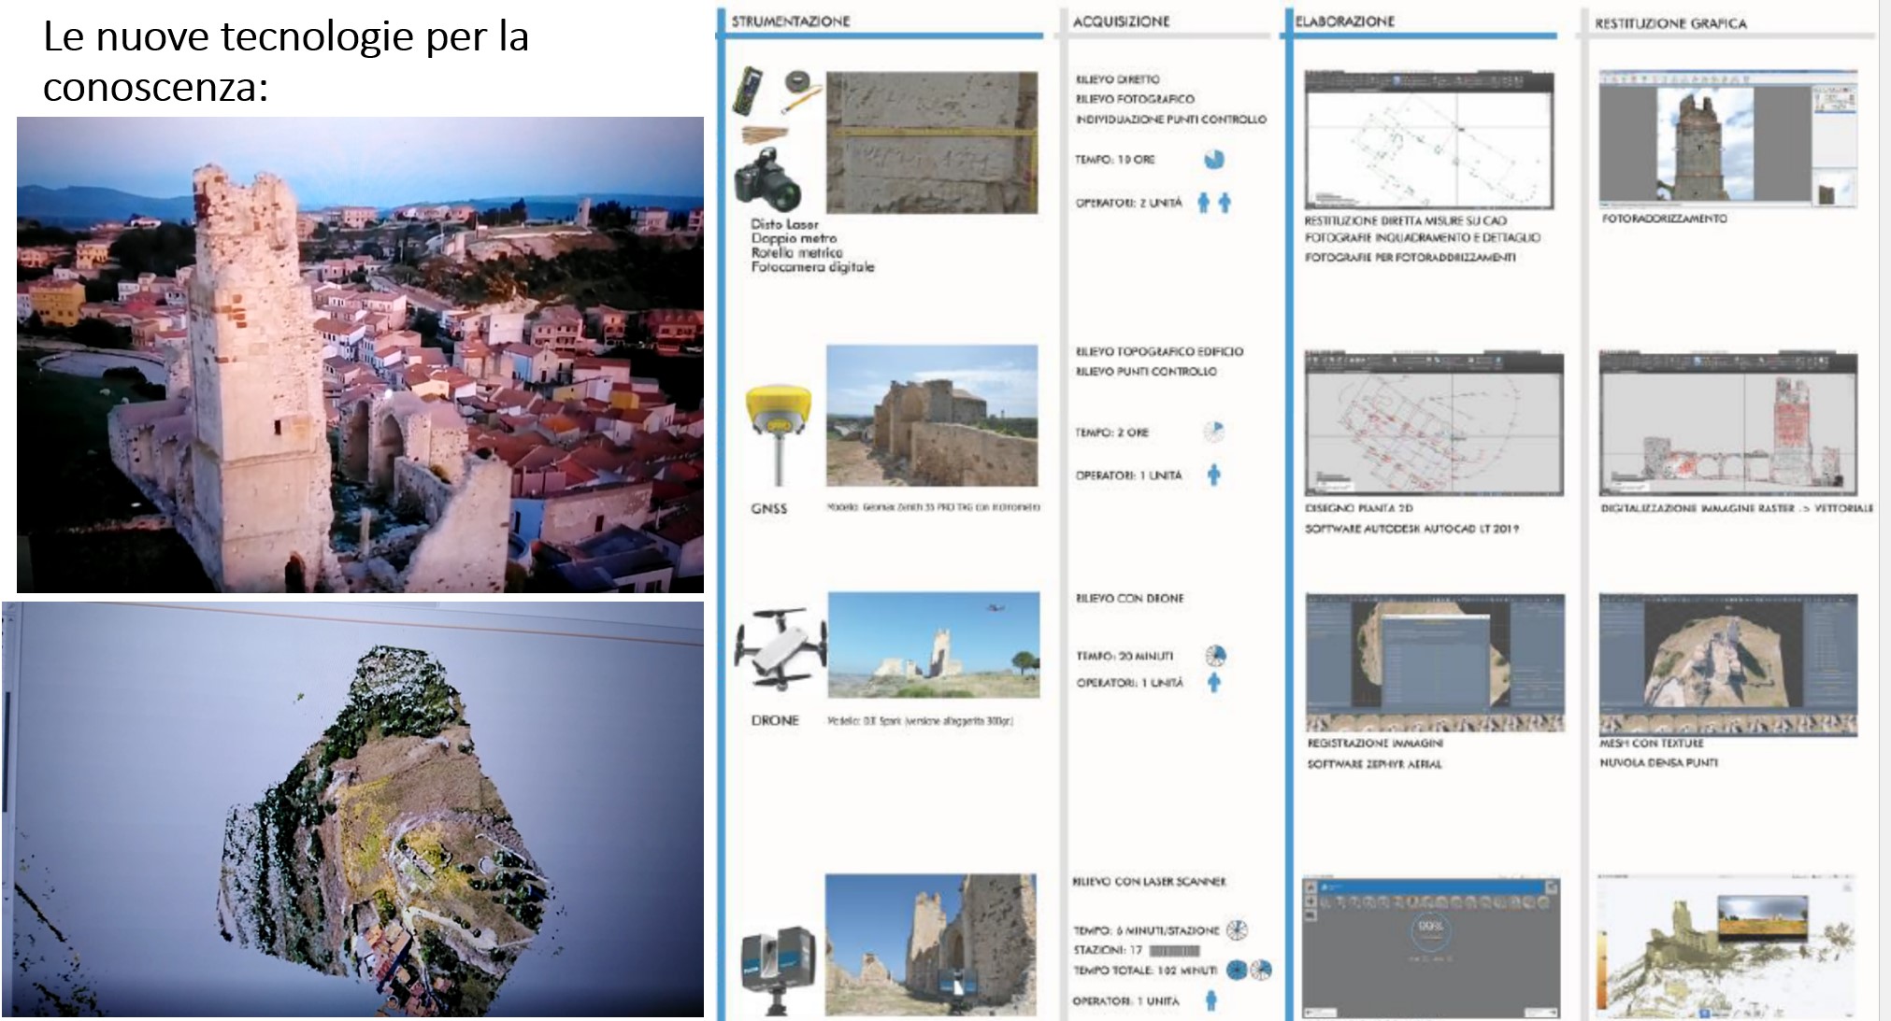
Task: Open the AutoCAD 2D plan drawing screenshot
Action: click(x=1433, y=423)
